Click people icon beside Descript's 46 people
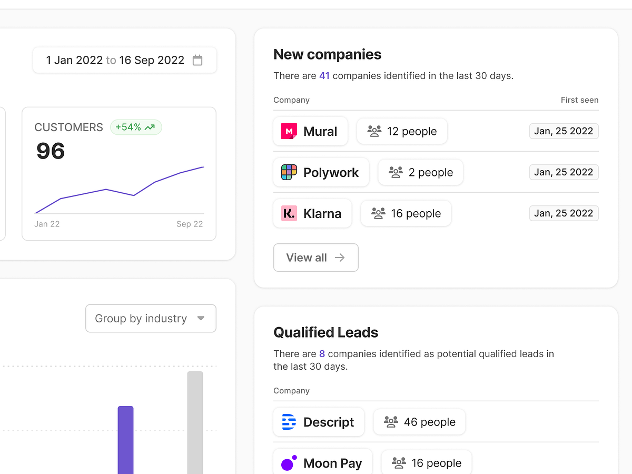 [391, 422]
